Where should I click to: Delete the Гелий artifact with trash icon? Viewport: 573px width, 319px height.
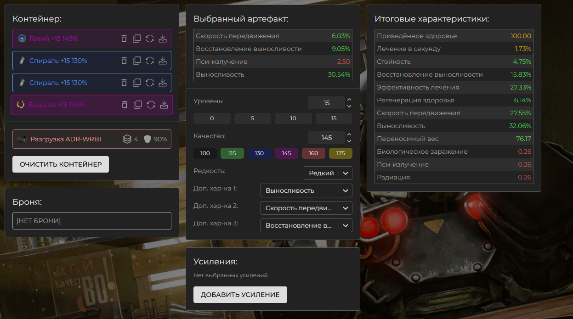124,39
